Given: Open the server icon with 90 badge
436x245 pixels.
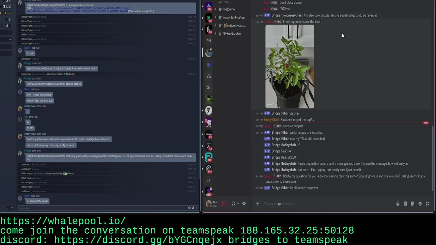Looking at the screenshot, I should [208, 30].
